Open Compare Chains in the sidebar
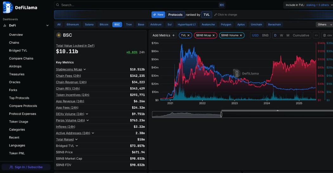Screen dimensions: 333x173 [21, 58]
